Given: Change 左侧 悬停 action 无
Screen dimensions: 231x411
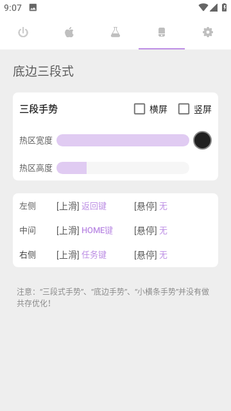Looking at the screenshot, I should click(x=163, y=206).
